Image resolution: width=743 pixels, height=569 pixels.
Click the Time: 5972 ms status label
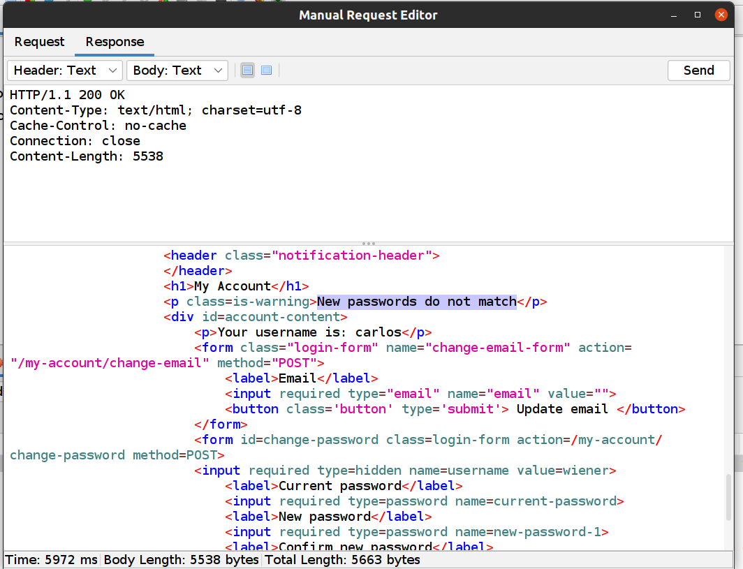pos(52,560)
